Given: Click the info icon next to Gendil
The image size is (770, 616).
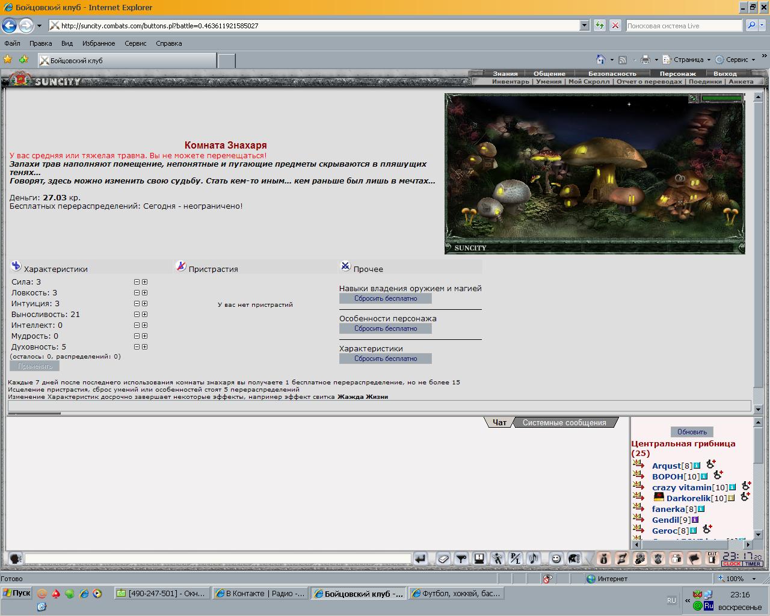Looking at the screenshot, I should tap(695, 520).
